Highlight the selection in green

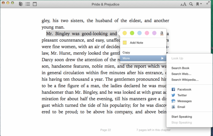(132, 33)
